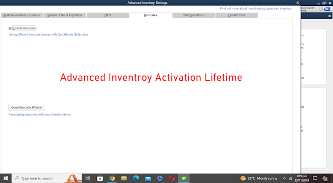Open the weather widget showing 25°C
The height and width of the screenshot is (183, 333).
point(259,178)
